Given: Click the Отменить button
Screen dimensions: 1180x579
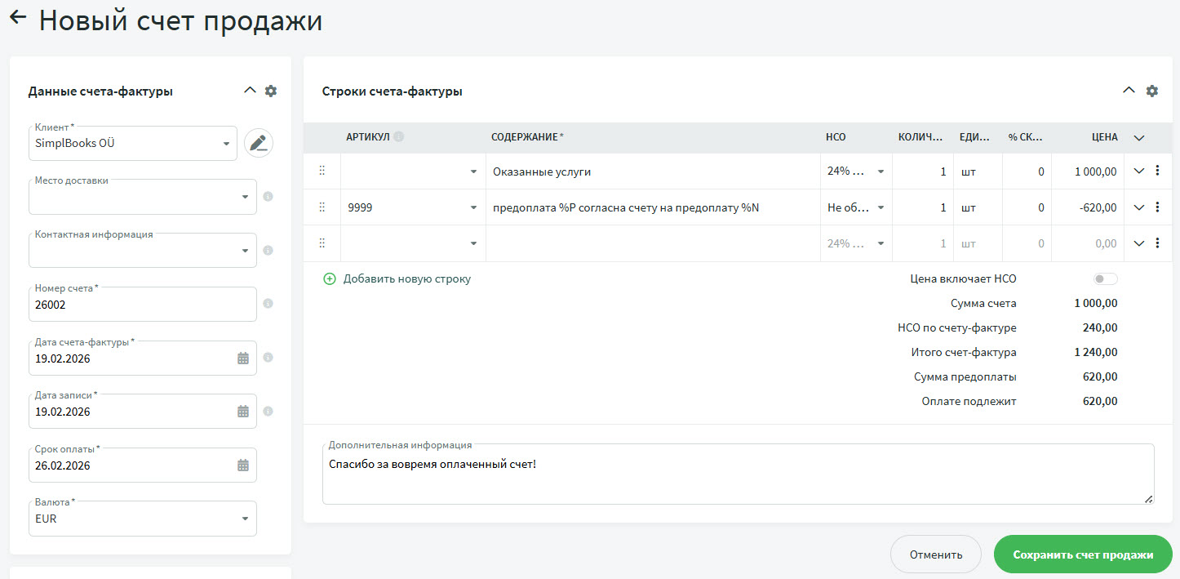Looking at the screenshot, I should click(935, 555).
